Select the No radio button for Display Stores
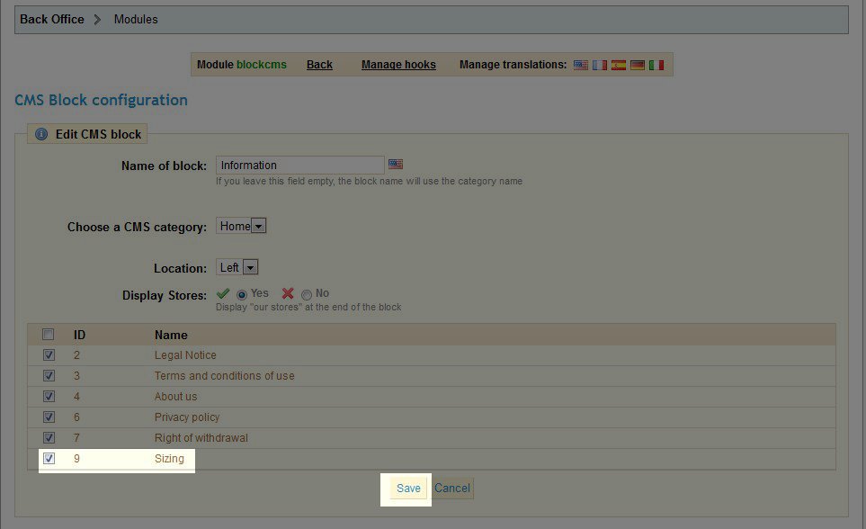The height and width of the screenshot is (529, 866). [307, 294]
